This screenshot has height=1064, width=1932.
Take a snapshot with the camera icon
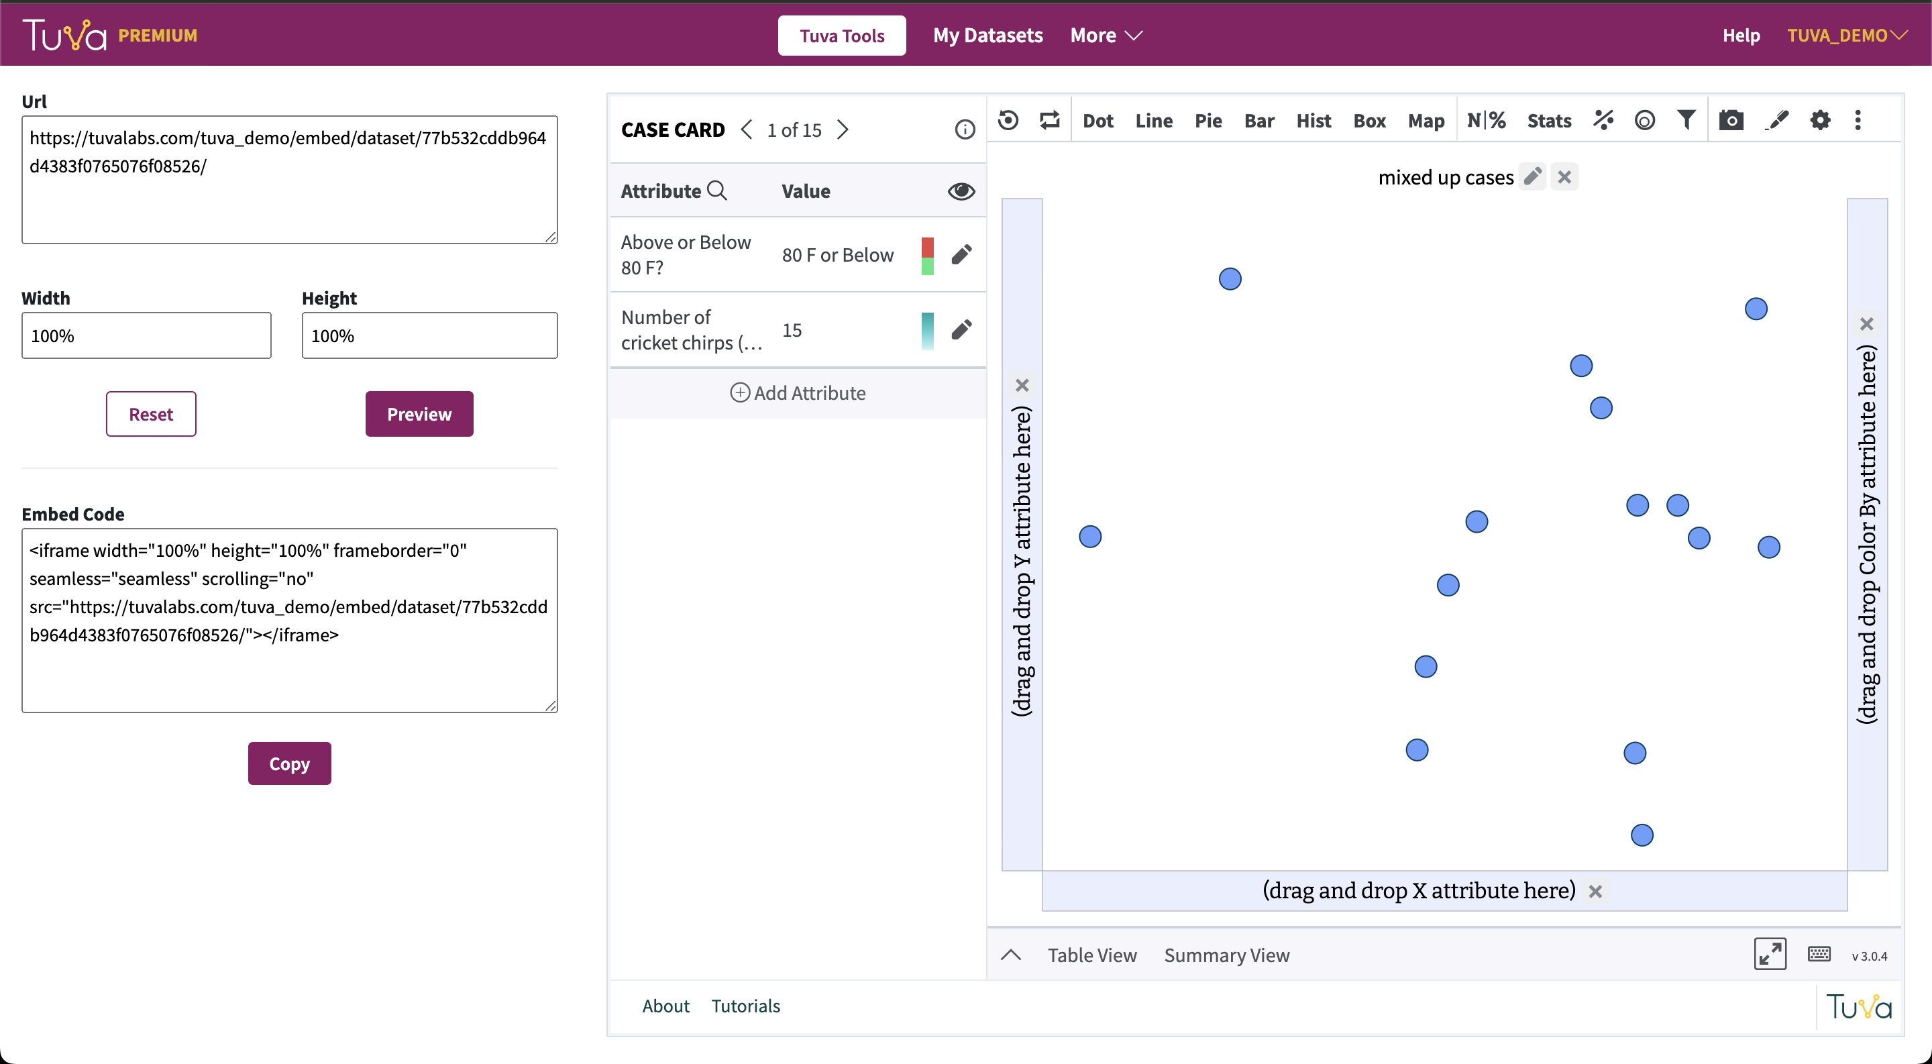tap(1731, 120)
